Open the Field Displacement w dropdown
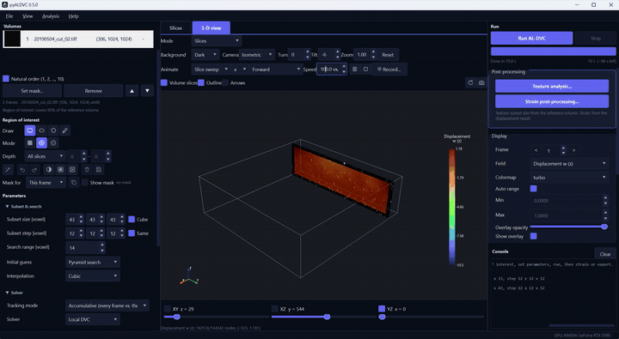The image size is (619, 339). click(569, 163)
